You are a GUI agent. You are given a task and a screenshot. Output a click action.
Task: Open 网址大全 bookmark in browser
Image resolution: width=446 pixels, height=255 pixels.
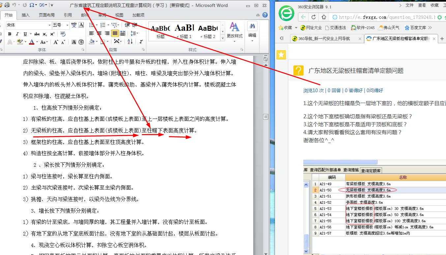pyautogui.click(x=311, y=28)
